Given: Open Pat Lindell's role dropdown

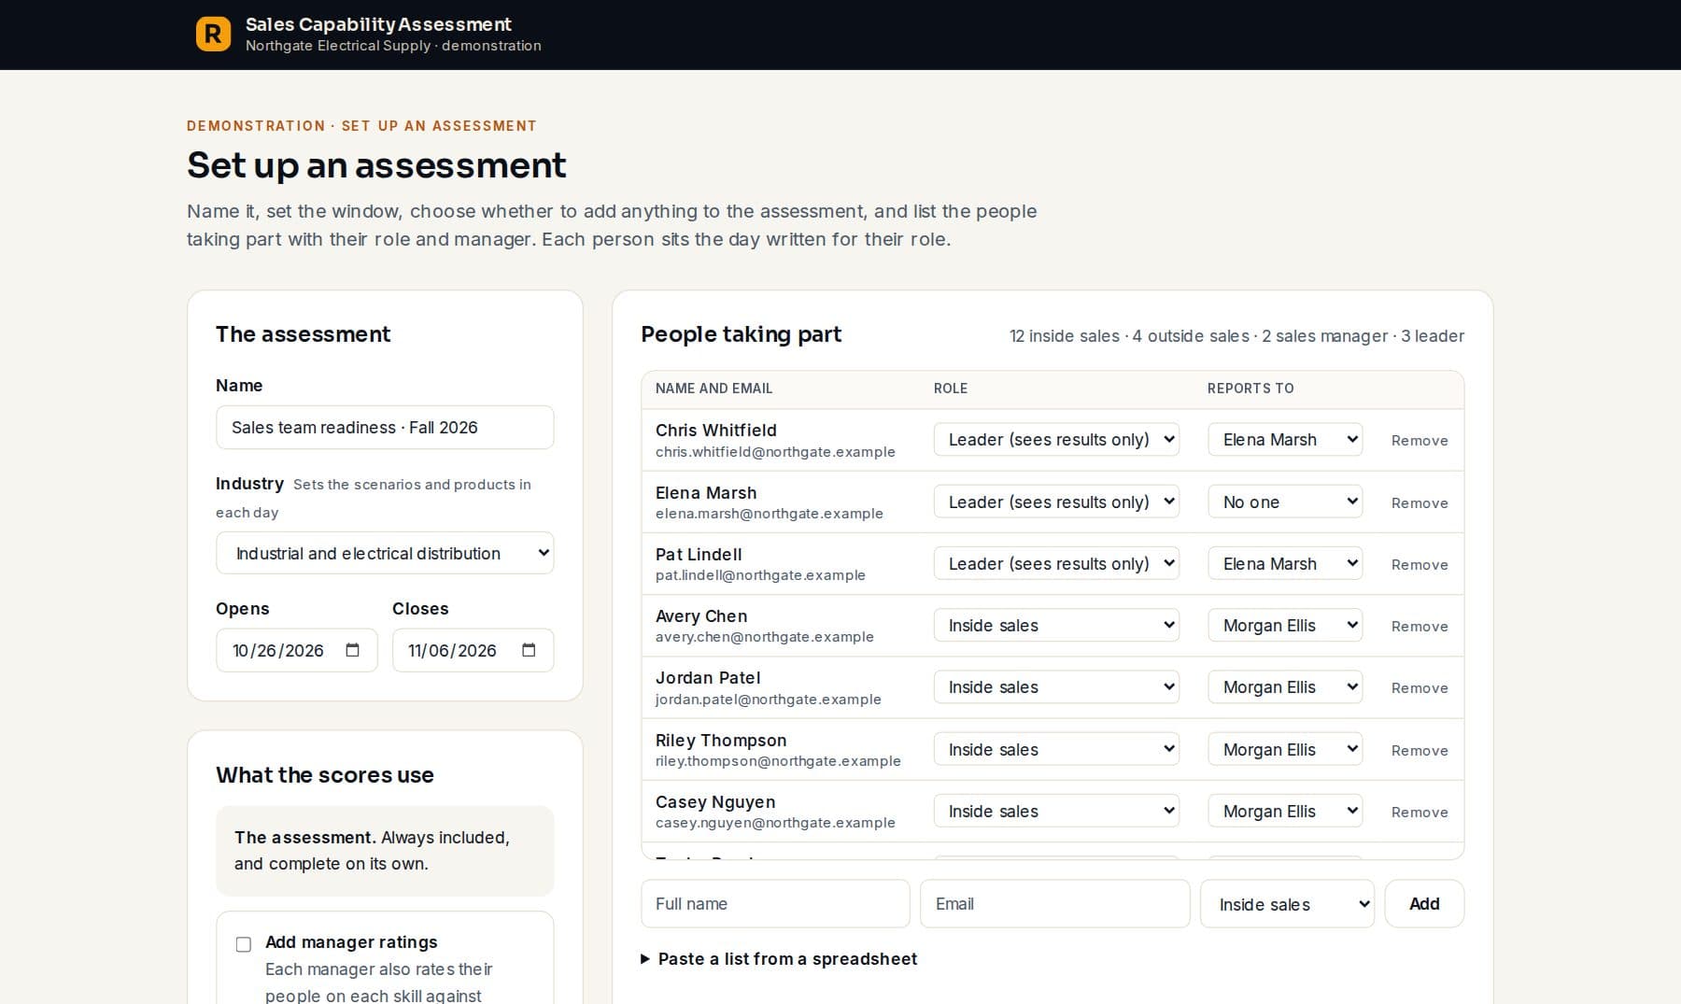Looking at the screenshot, I should [x=1056, y=563].
